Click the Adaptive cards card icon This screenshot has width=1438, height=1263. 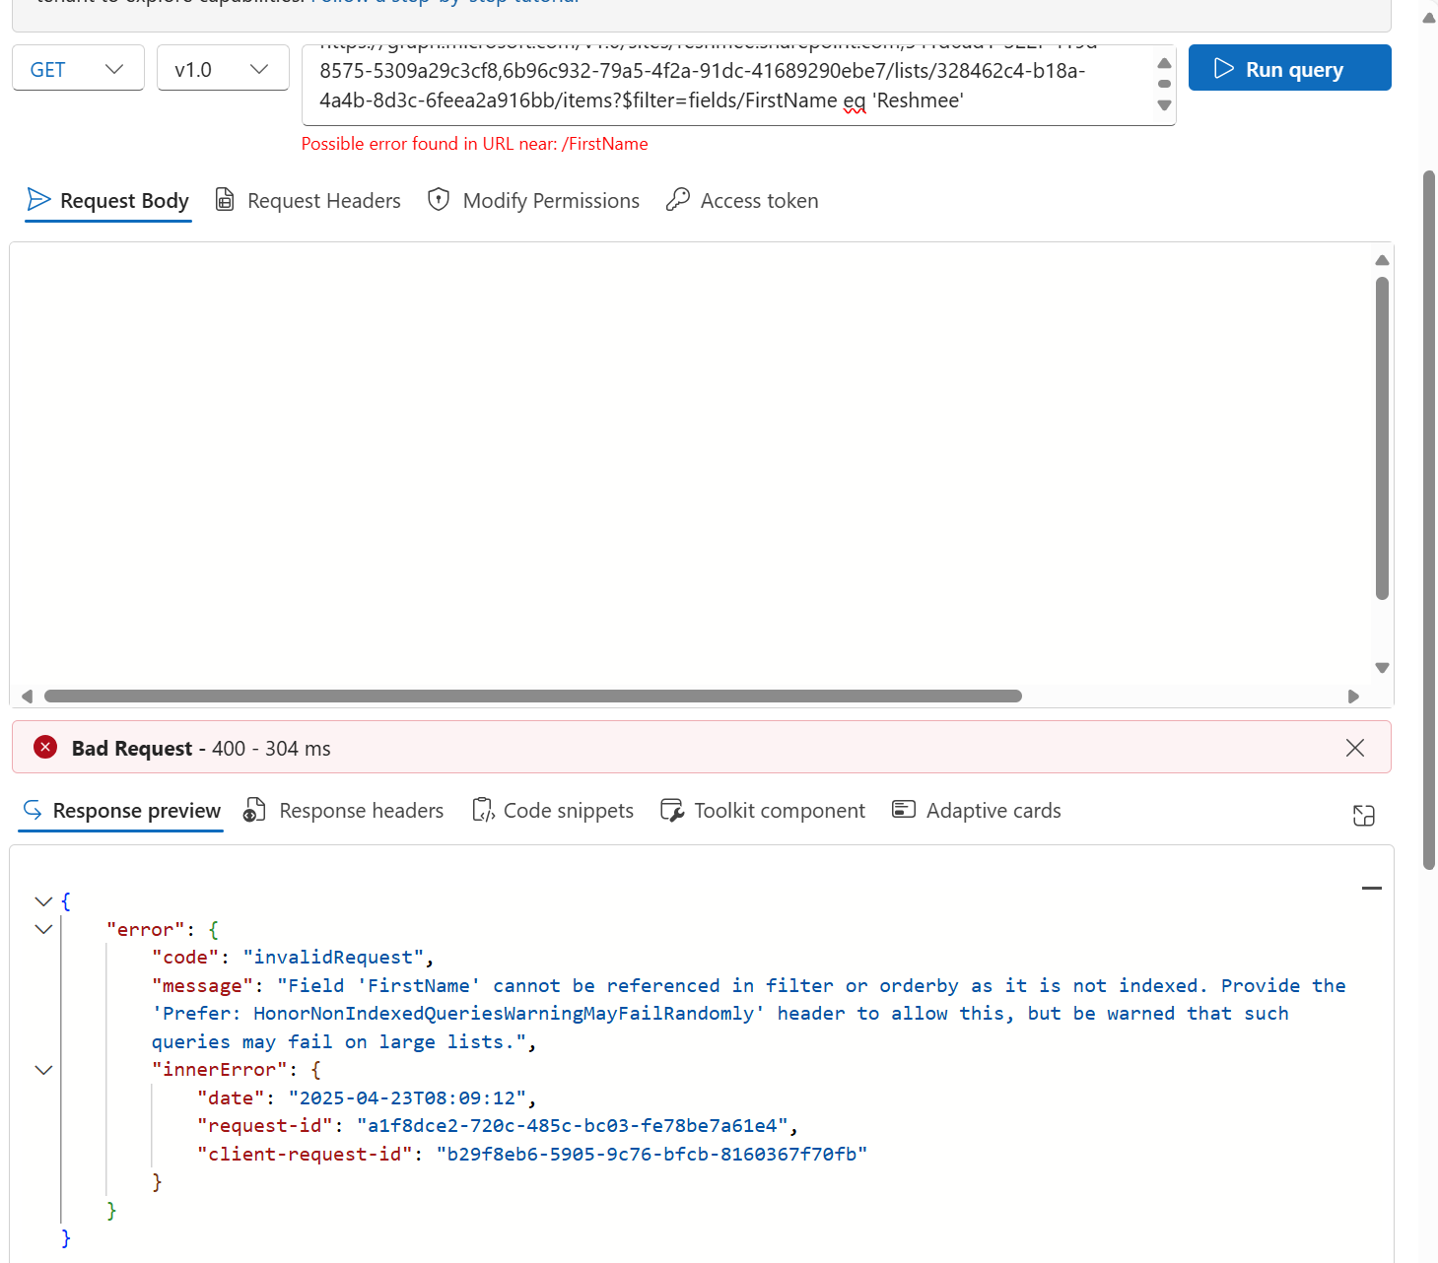coord(904,809)
